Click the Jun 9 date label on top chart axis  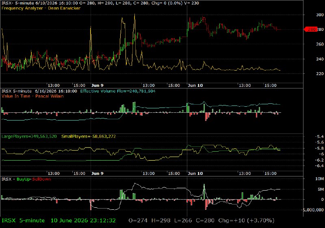point(97,86)
